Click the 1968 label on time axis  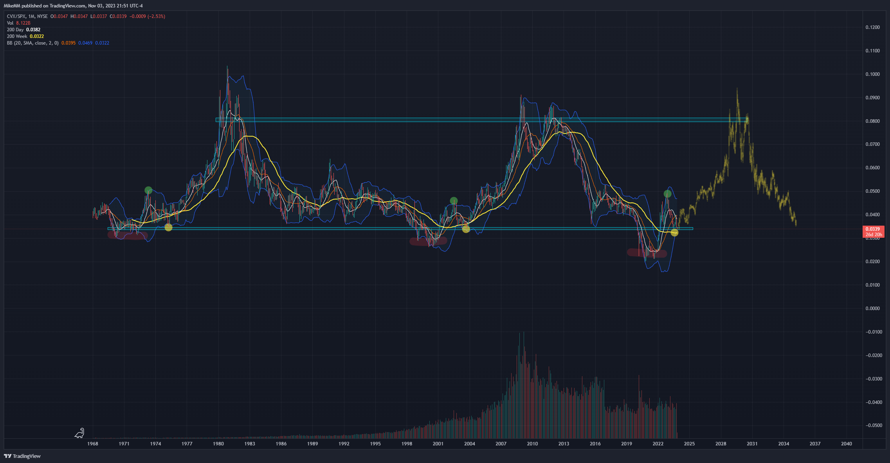pyautogui.click(x=93, y=444)
